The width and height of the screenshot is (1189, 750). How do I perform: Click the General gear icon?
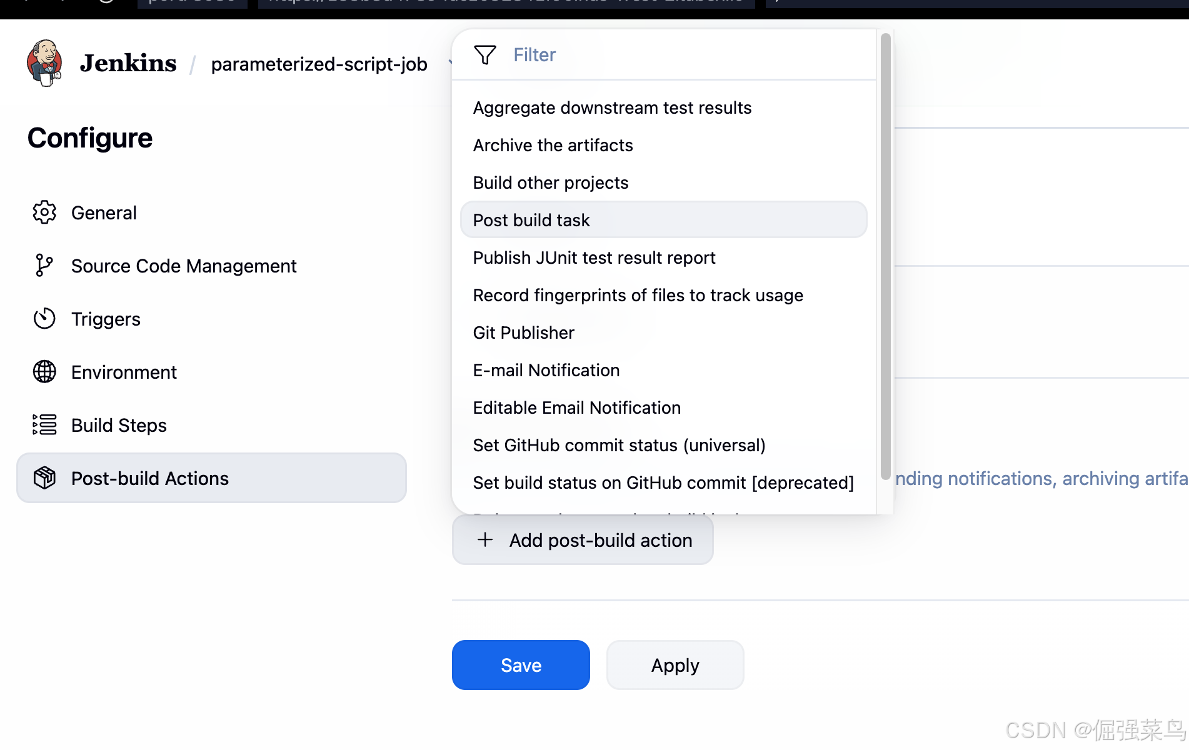44,212
